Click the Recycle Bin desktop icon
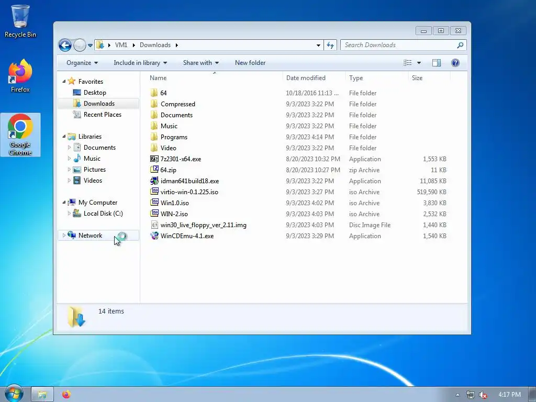Viewport: 536px width, 402px height. pos(20,21)
